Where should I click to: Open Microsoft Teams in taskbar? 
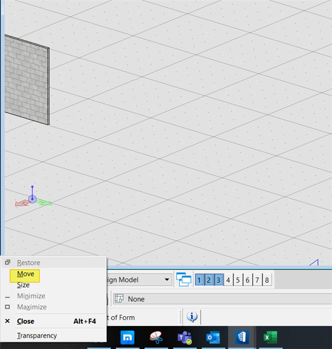[184, 338]
